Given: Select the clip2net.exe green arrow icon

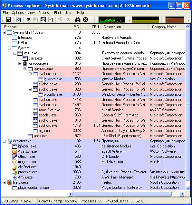Looking at the screenshot, I should click(x=15, y=167).
